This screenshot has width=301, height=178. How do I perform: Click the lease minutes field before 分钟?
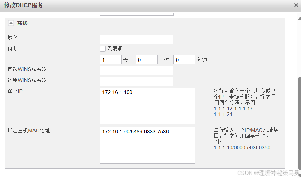(x=184, y=60)
